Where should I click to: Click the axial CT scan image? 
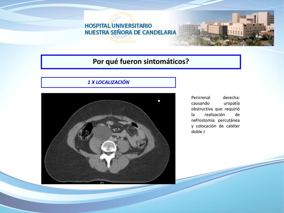pos(108,139)
